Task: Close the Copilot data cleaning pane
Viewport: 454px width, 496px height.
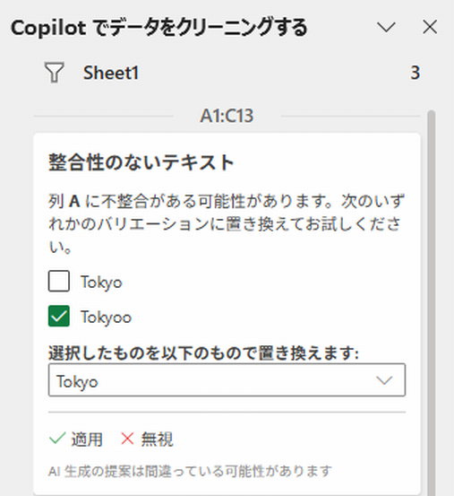Action: (430, 27)
